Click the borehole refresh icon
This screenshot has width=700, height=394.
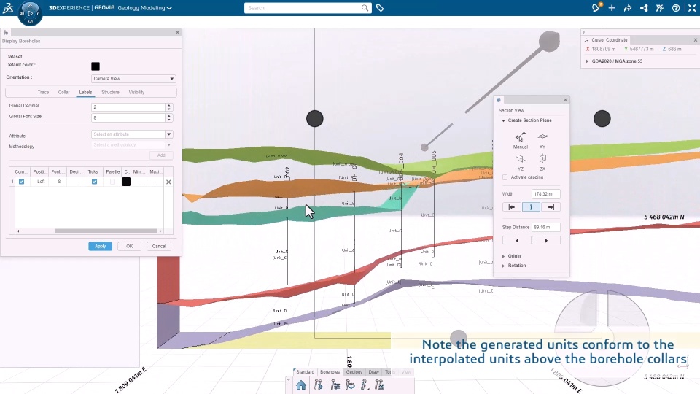tap(351, 385)
